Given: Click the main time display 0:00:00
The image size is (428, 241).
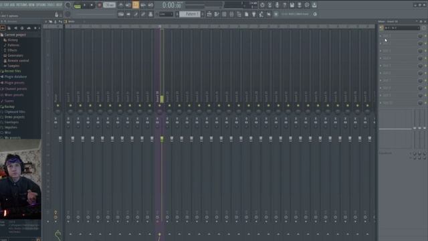Looking at the screenshot, I should [171, 5].
